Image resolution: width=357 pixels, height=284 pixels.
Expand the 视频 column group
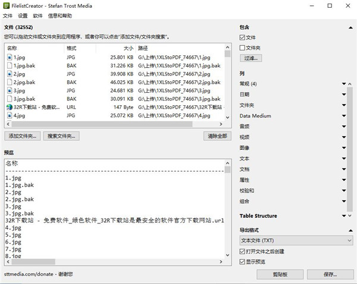click(344, 137)
